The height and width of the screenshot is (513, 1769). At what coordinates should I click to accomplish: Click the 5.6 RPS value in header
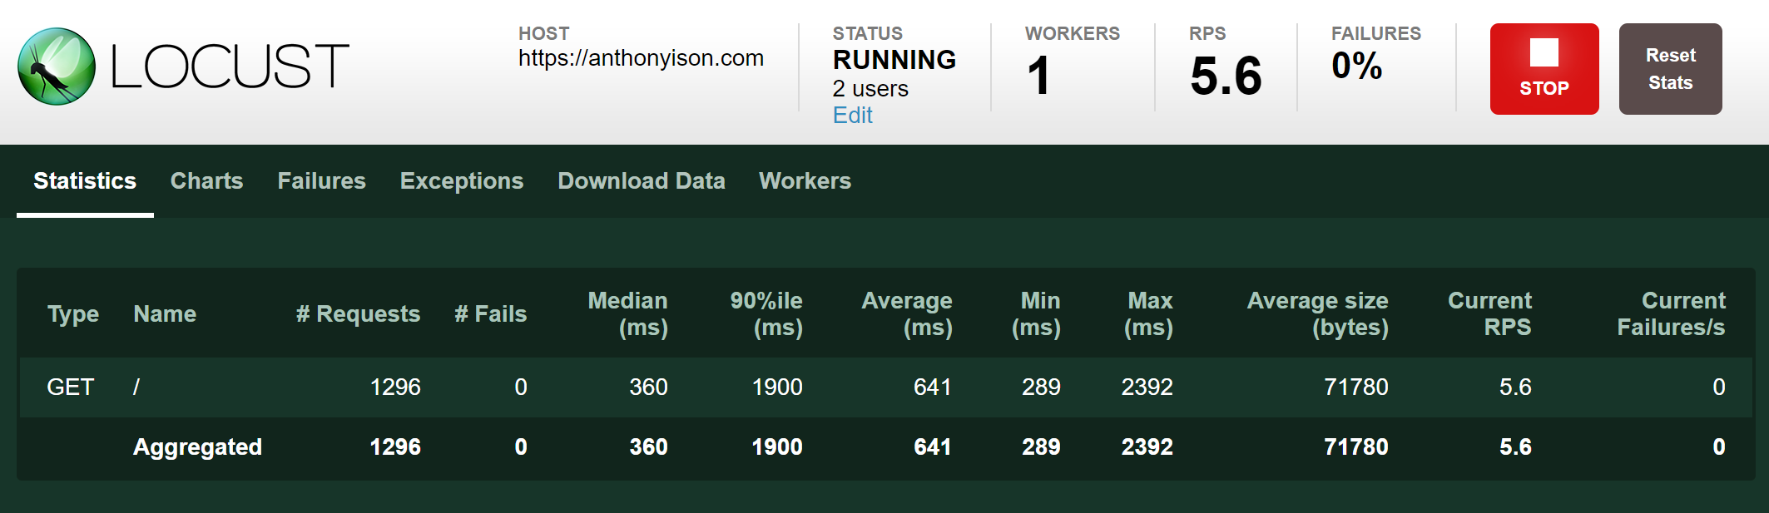pos(1226,76)
